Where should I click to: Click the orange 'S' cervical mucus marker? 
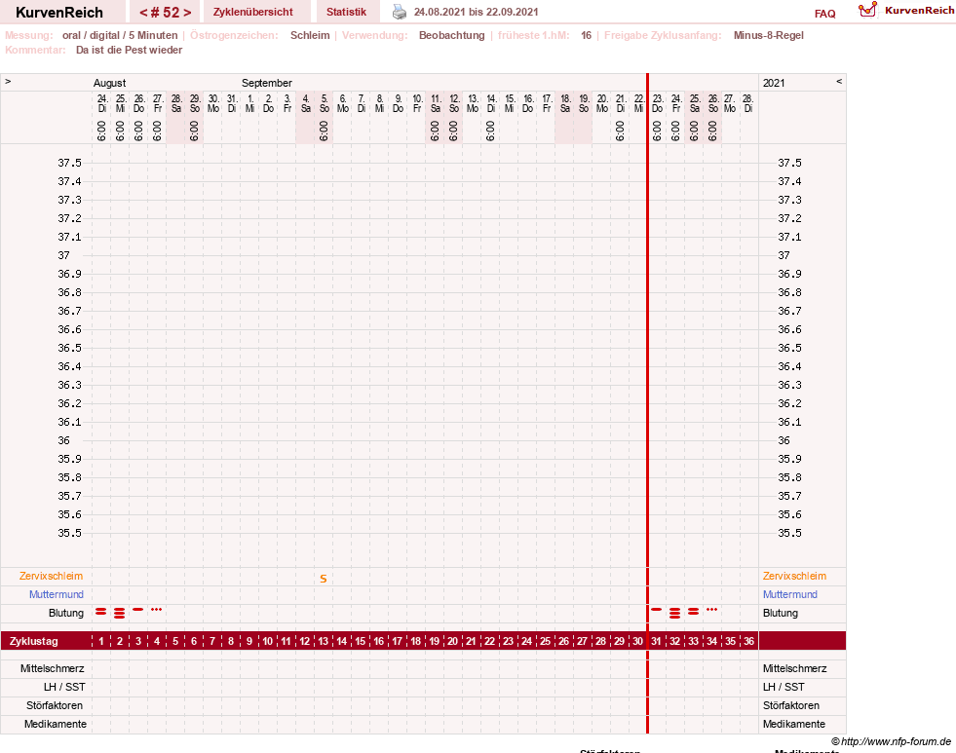[x=324, y=579]
